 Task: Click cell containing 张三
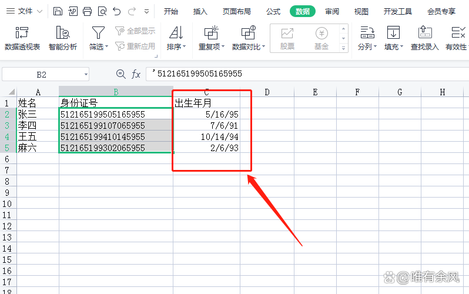(38, 114)
